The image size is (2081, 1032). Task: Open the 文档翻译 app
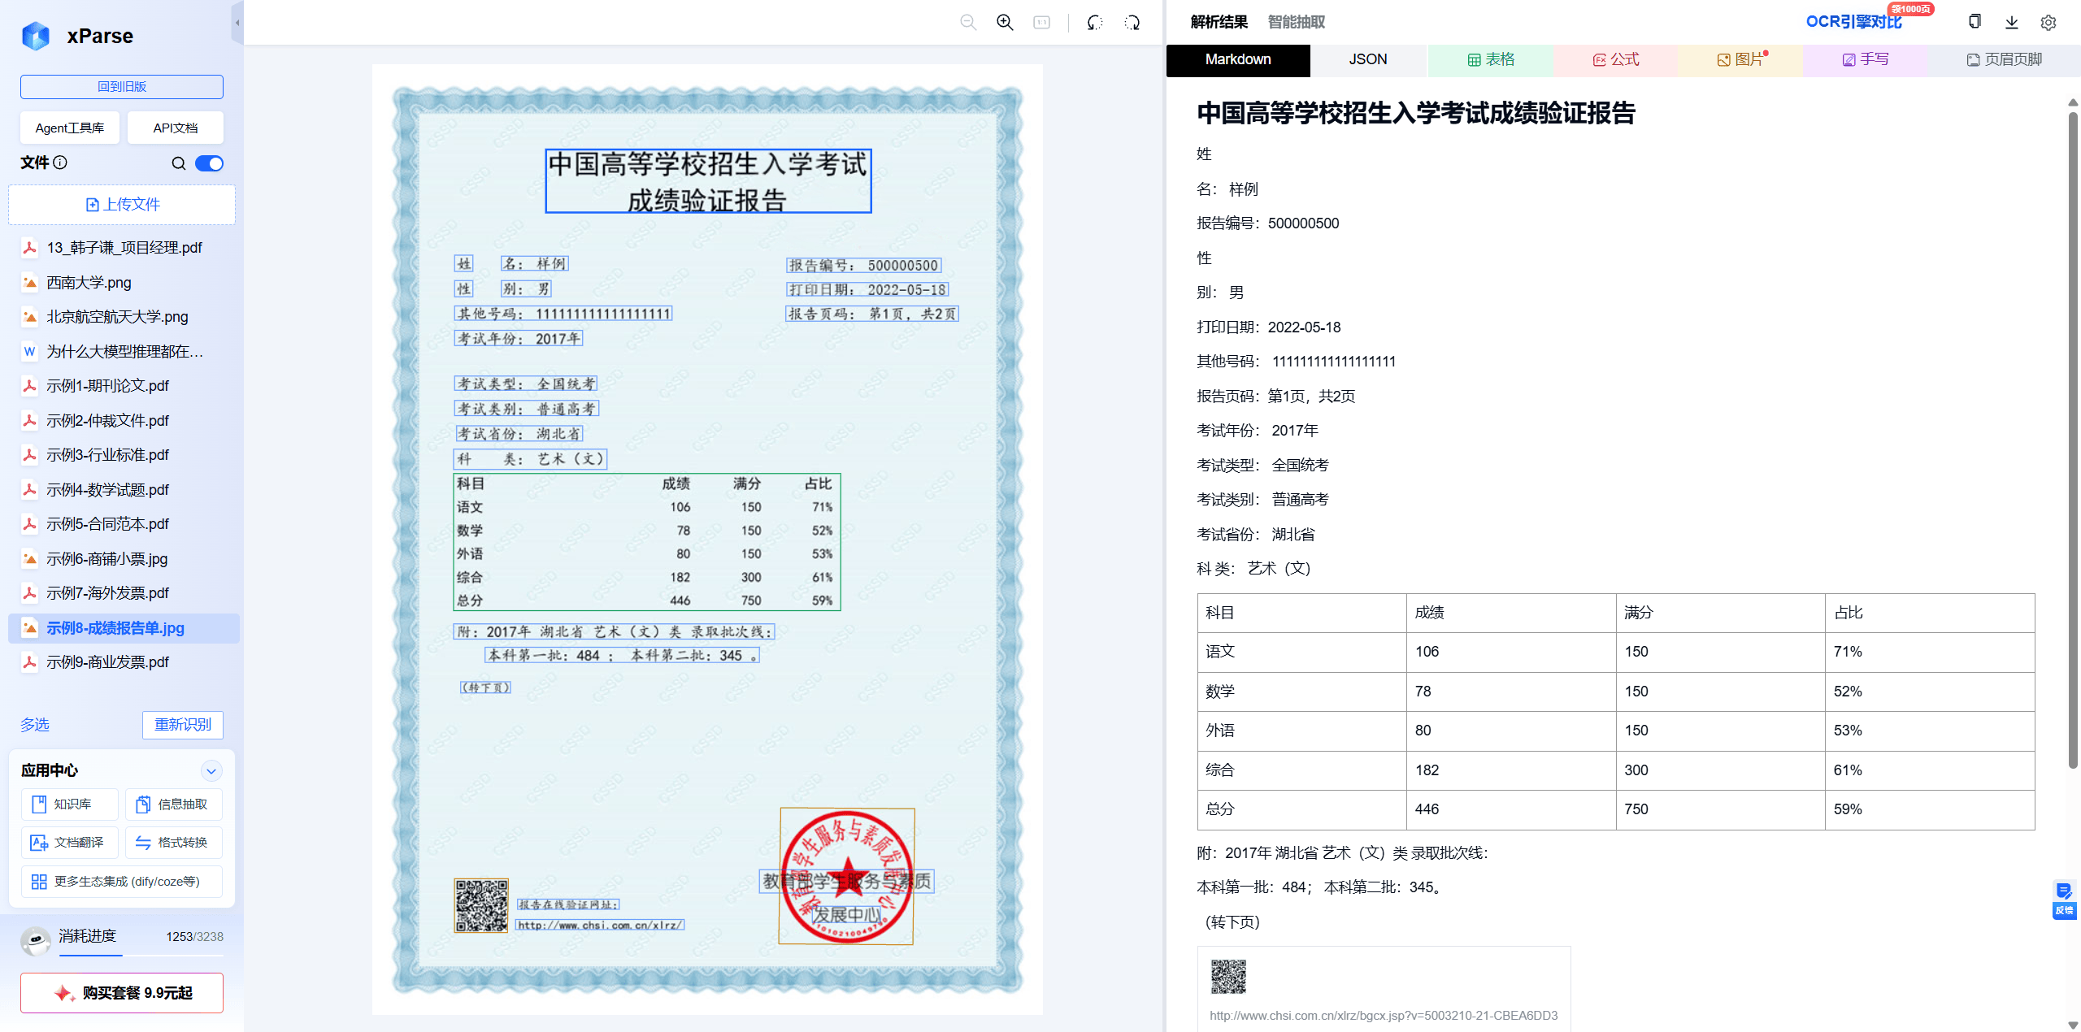click(x=70, y=843)
